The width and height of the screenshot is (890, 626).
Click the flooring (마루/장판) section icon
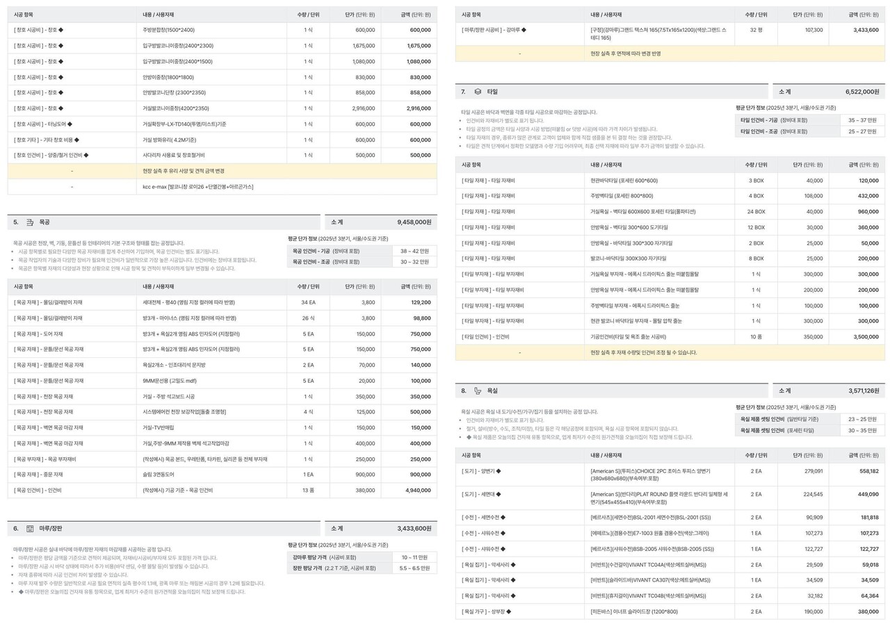30,529
